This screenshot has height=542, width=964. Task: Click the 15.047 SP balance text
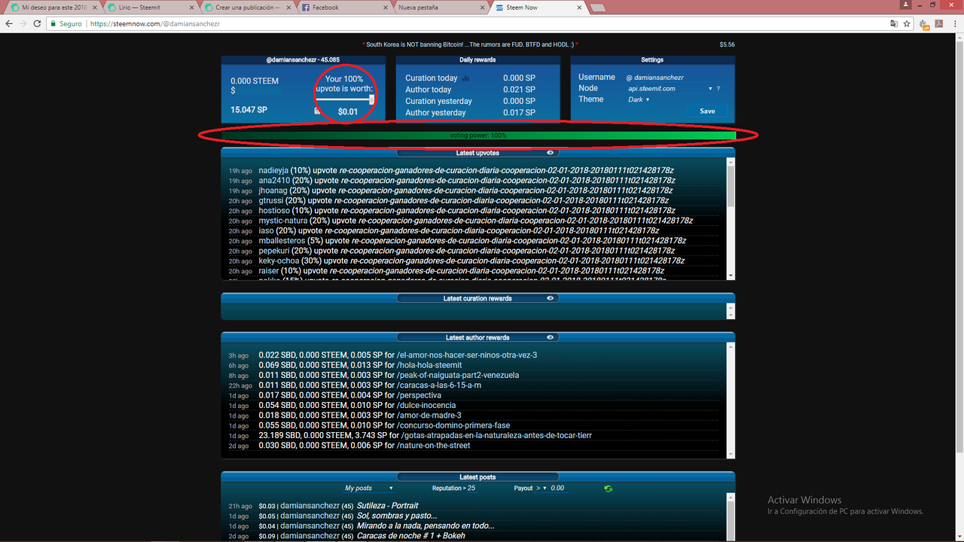(x=249, y=110)
